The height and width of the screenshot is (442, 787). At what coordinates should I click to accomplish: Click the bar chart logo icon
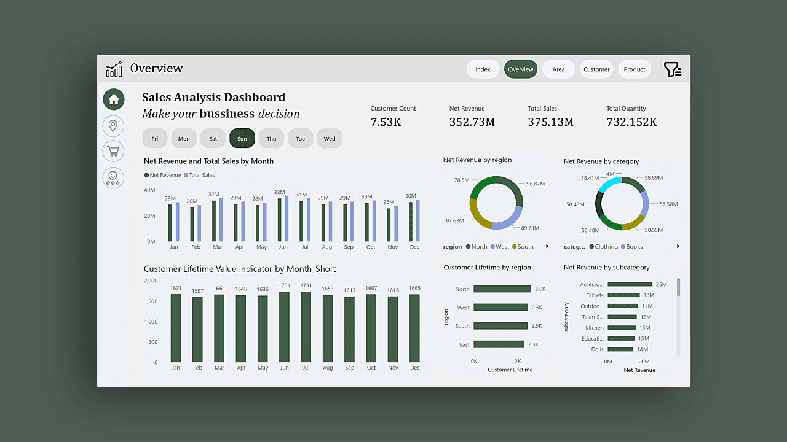tap(114, 69)
